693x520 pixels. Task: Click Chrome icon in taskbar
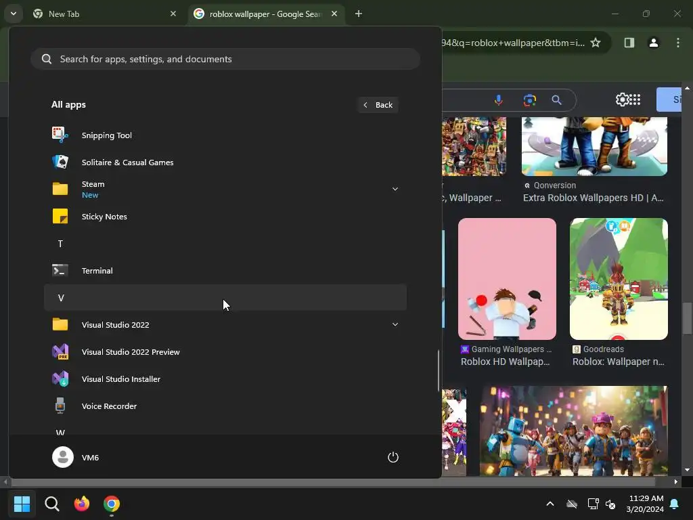pos(112,504)
